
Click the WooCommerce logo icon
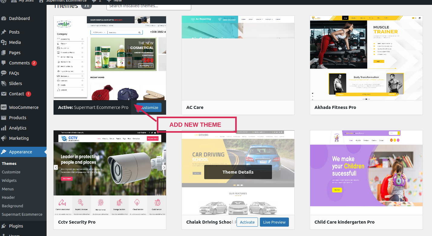coord(4,107)
